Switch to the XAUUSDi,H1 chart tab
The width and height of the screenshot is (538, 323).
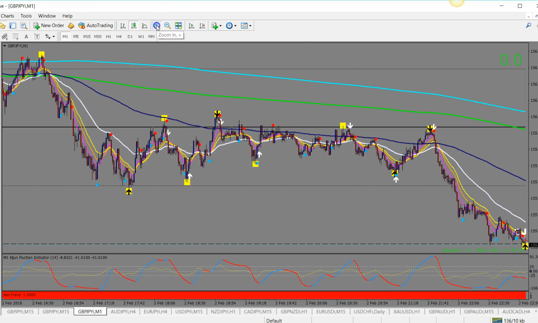[x=407, y=312]
